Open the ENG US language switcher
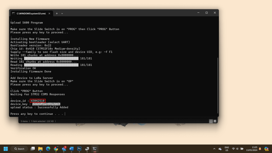The image size is (272, 153). [x=227, y=149]
